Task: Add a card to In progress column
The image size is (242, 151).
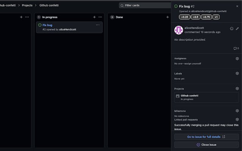Action: click(x=94, y=17)
